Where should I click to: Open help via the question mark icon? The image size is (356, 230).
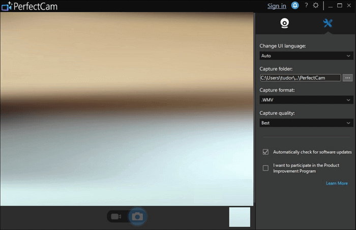point(306,6)
